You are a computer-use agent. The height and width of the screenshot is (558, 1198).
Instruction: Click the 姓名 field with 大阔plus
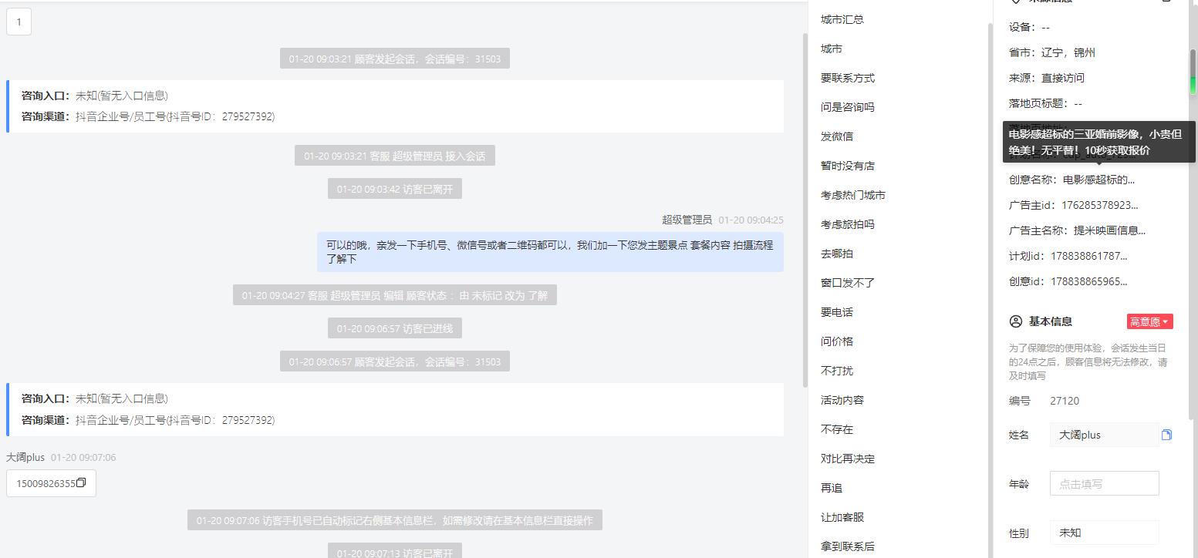click(x=1104, y=435)
